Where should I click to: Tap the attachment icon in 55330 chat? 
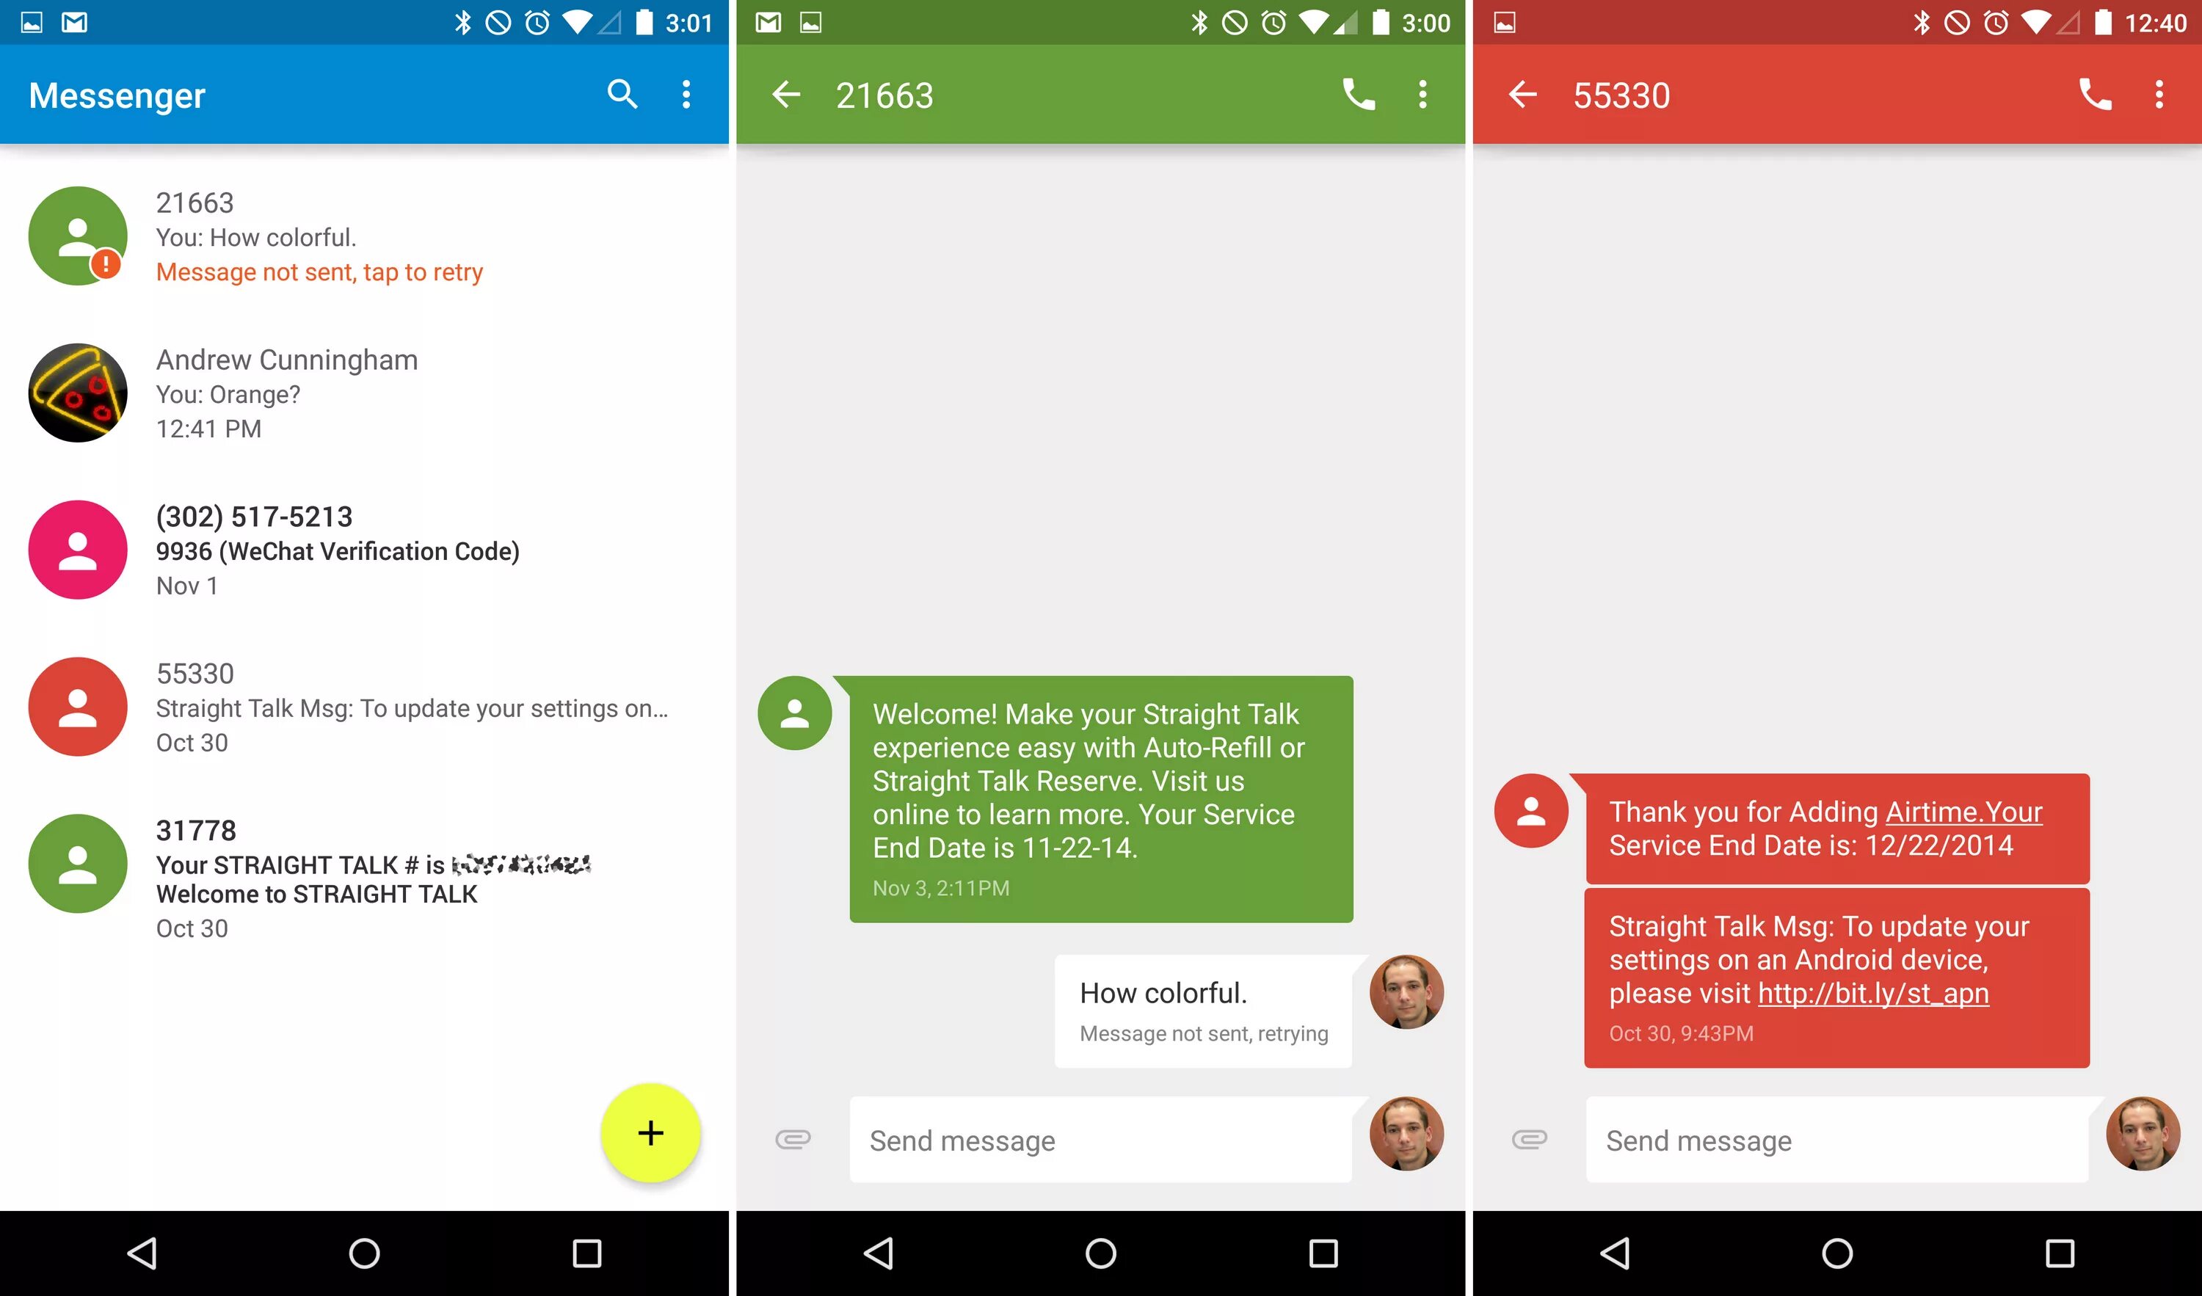[x=1527, y=1140]
